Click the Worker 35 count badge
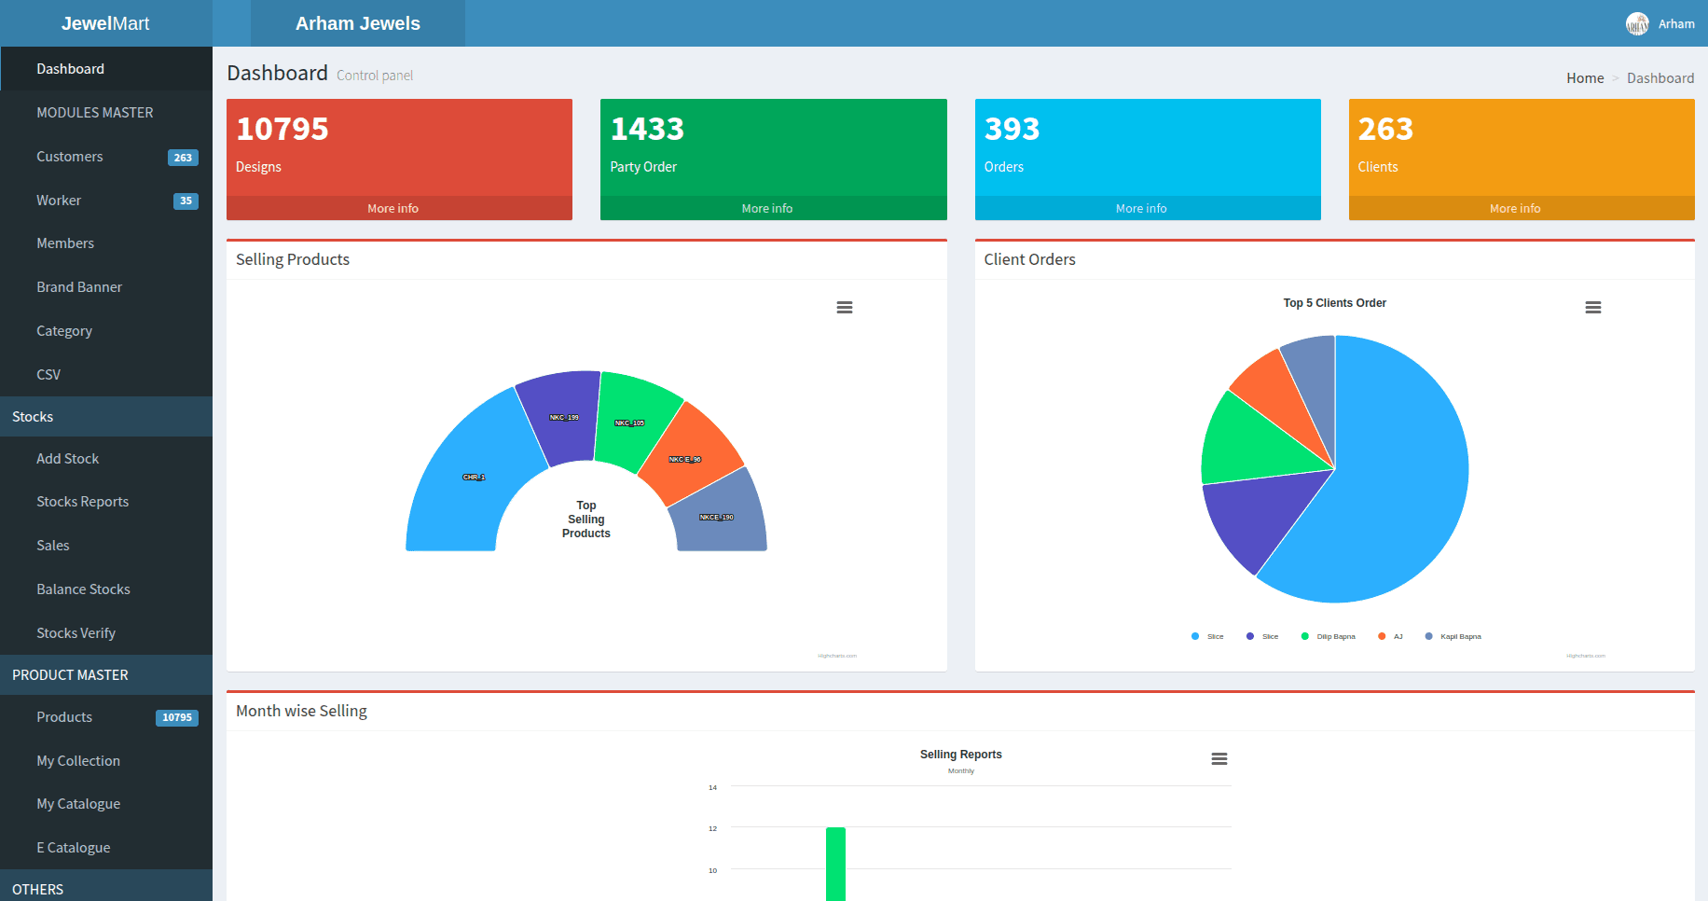Image resolution: width=1708 pixels, height=901 pixels. click(x=186, y=201)
